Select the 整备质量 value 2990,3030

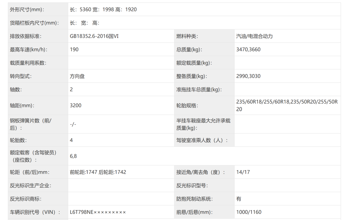[247, 76]
